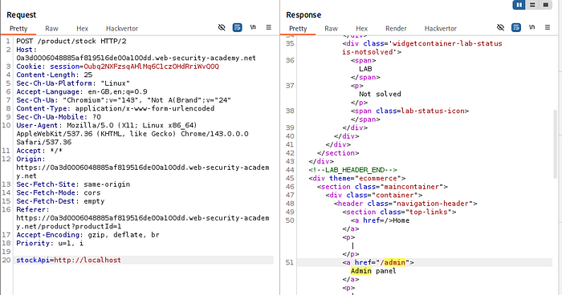The width and height of the screenshot is (562, 295).
Task: Toggle pretty-print wrap icon in Request panel
Action: 238,27
